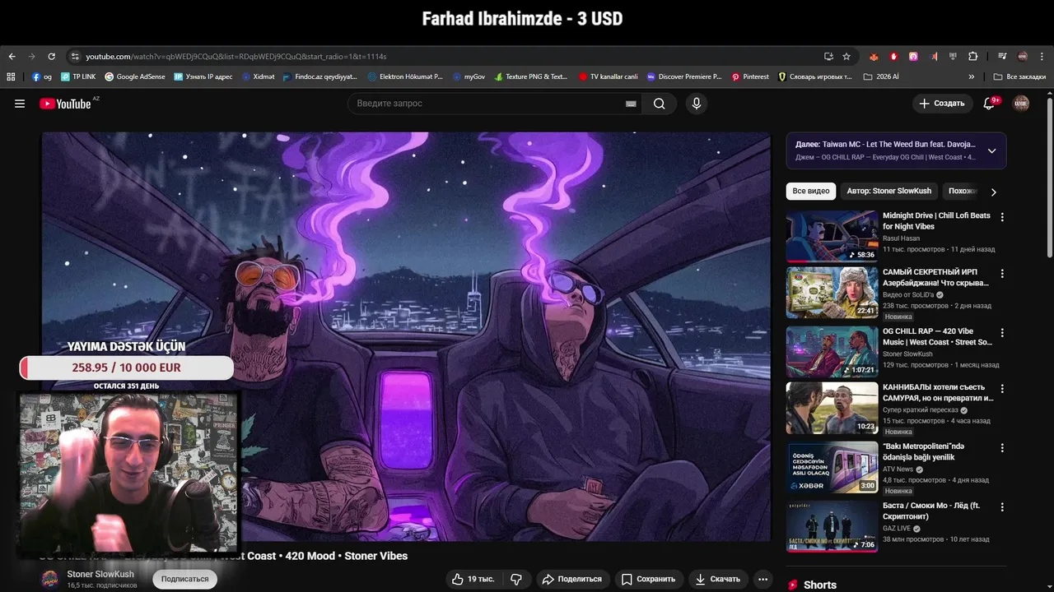Show more filter chips with arrow
This screenshot has height=592, width=1054.
point(993,192)
